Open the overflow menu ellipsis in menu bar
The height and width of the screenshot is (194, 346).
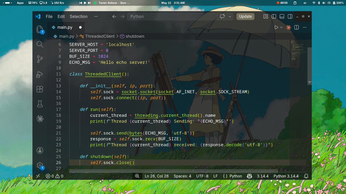point(96,16)
